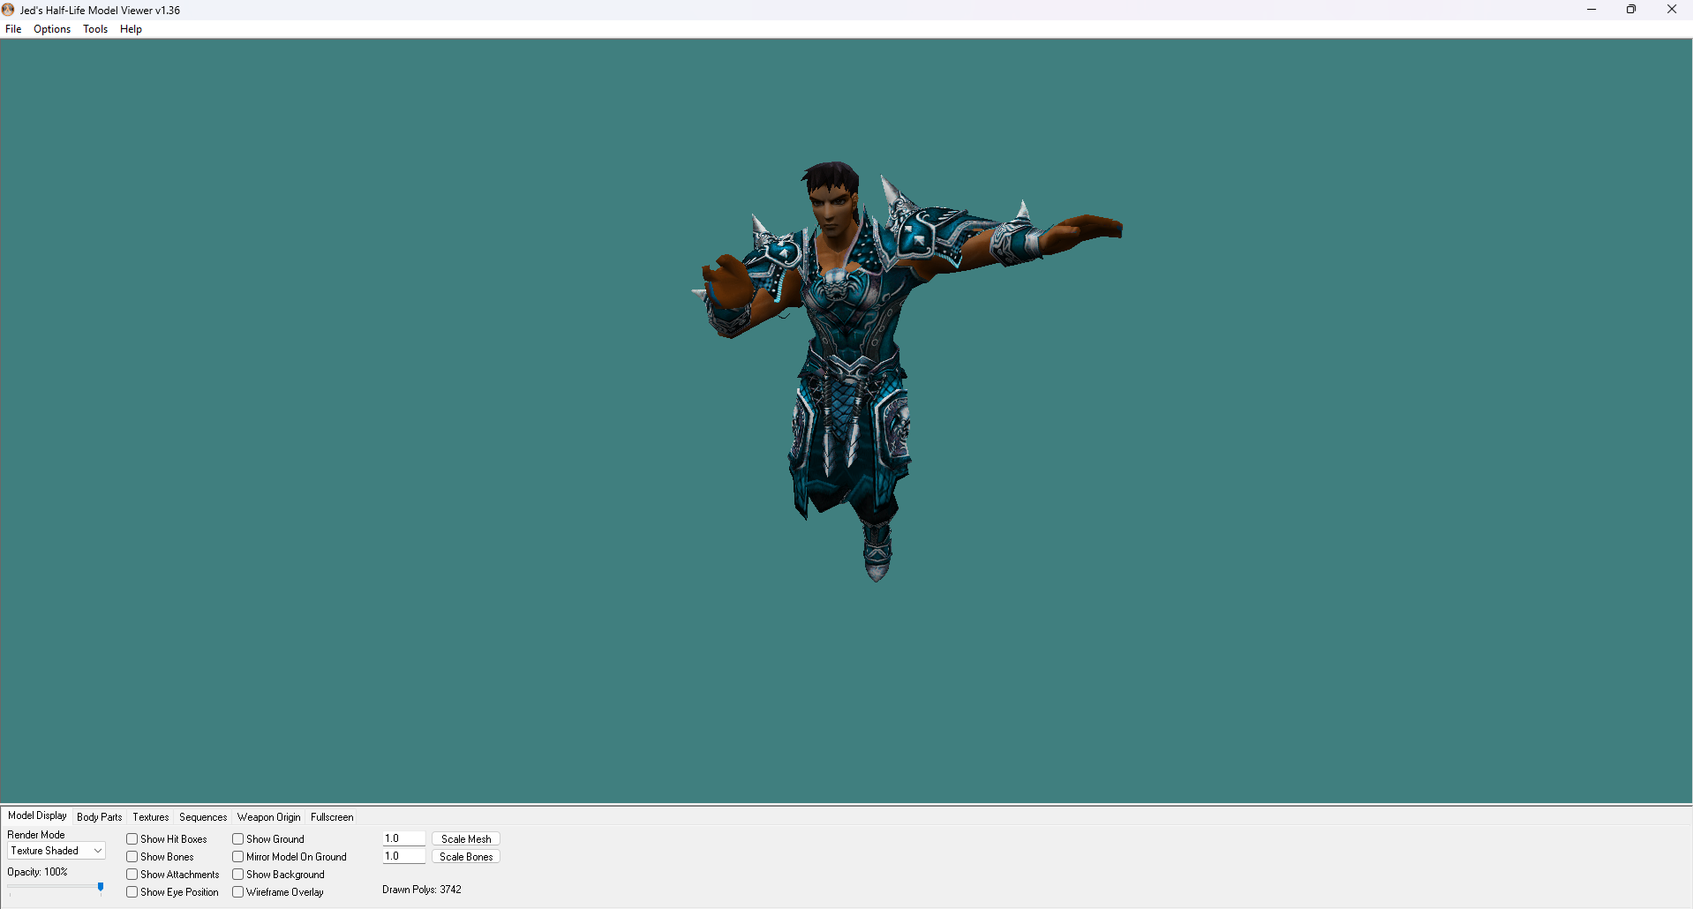The width and height of the screenshot is (1693, 909).
Task: Click the Drawn Polys: 3742 readout
Action: tap(422, 890)
